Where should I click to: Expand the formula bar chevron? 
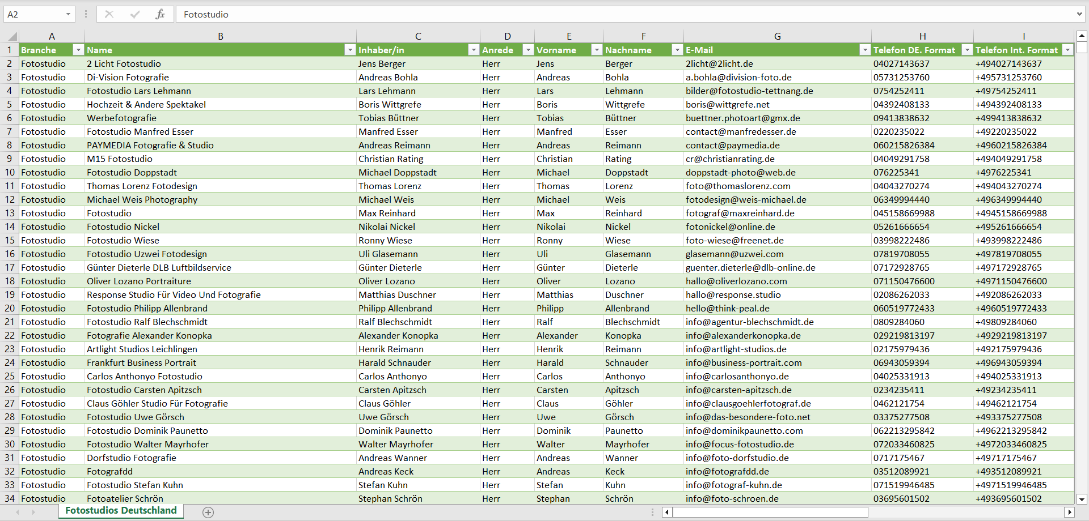1079,14
